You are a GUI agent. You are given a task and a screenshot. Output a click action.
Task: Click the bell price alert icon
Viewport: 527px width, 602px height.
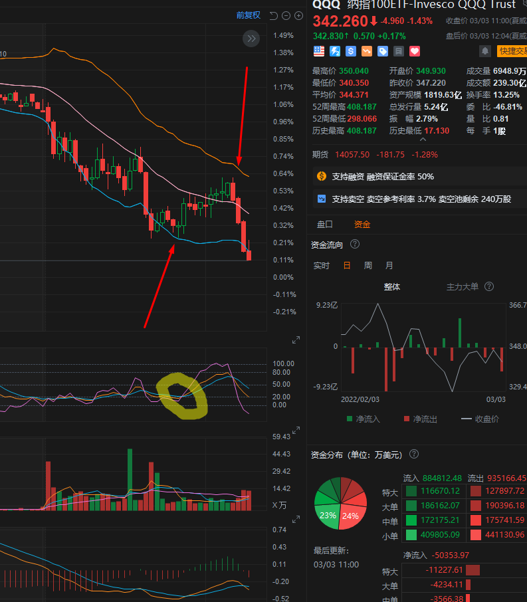[485, 51]
